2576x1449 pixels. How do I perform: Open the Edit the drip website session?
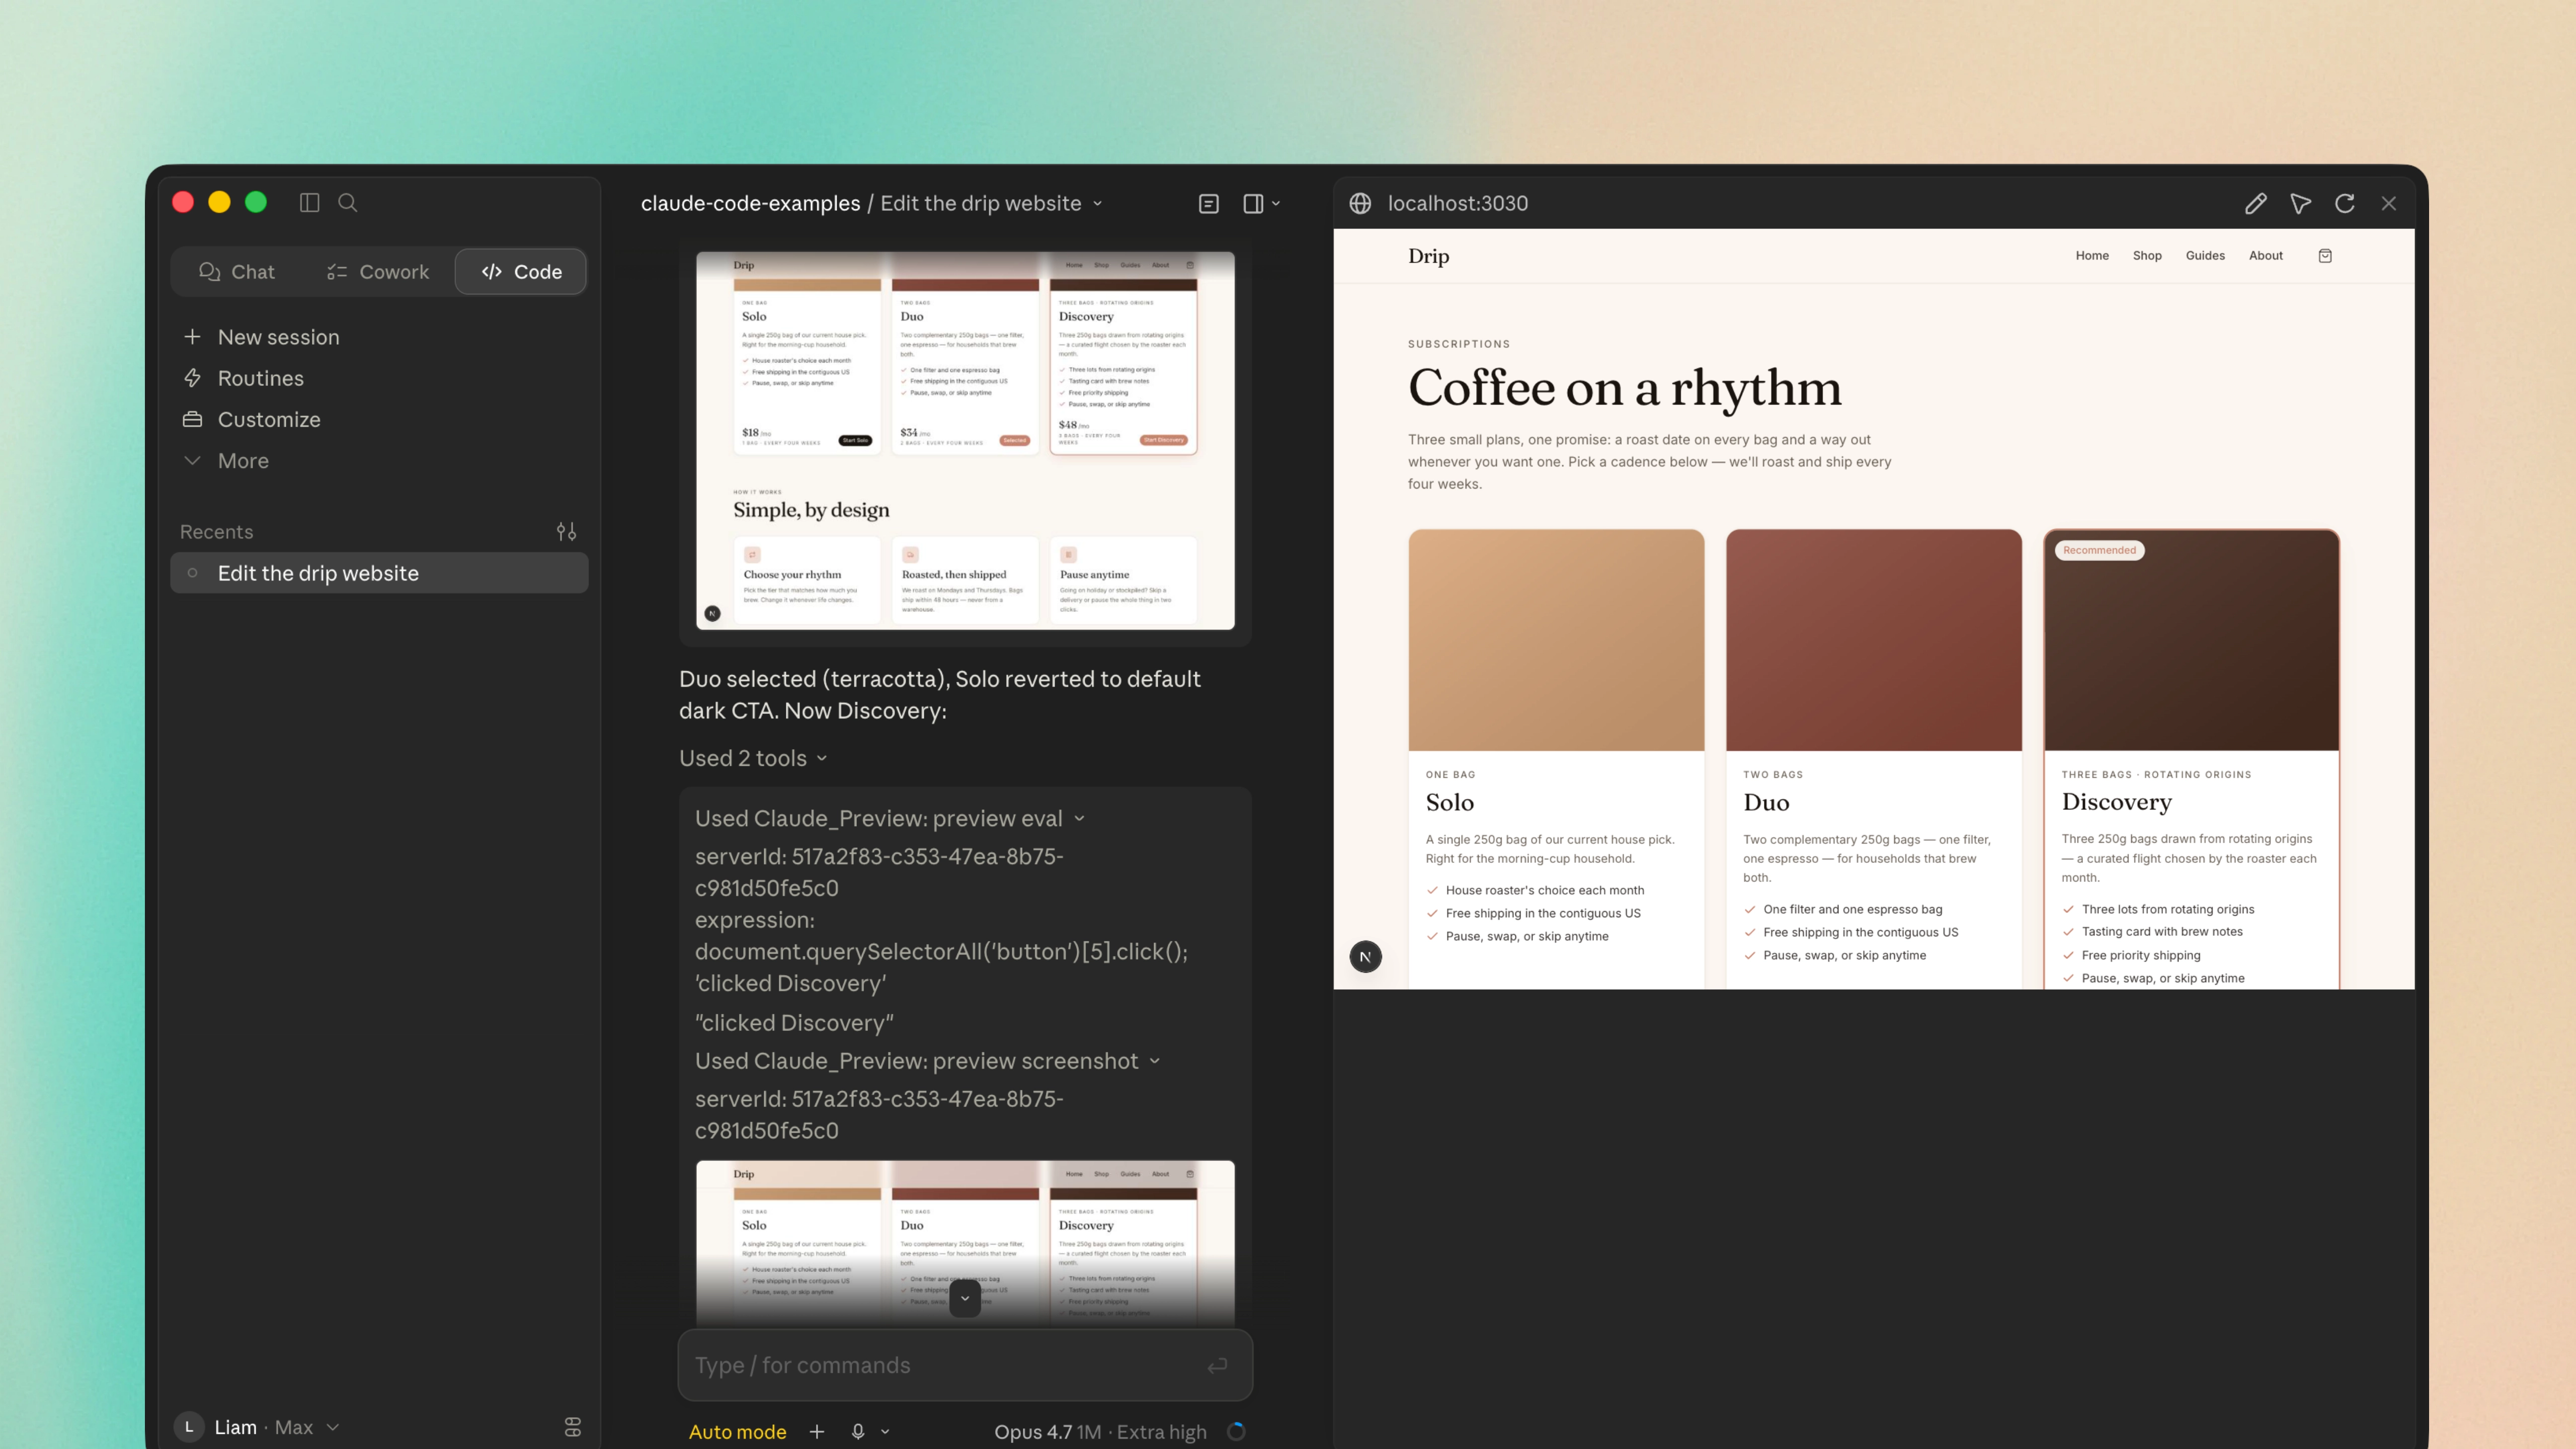pyautogui.click(x=380, y=573)
